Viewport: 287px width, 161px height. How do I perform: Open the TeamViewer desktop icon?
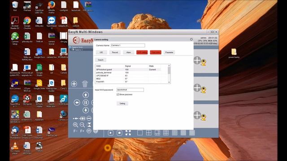pyautogui.click(x=52, y=23)
